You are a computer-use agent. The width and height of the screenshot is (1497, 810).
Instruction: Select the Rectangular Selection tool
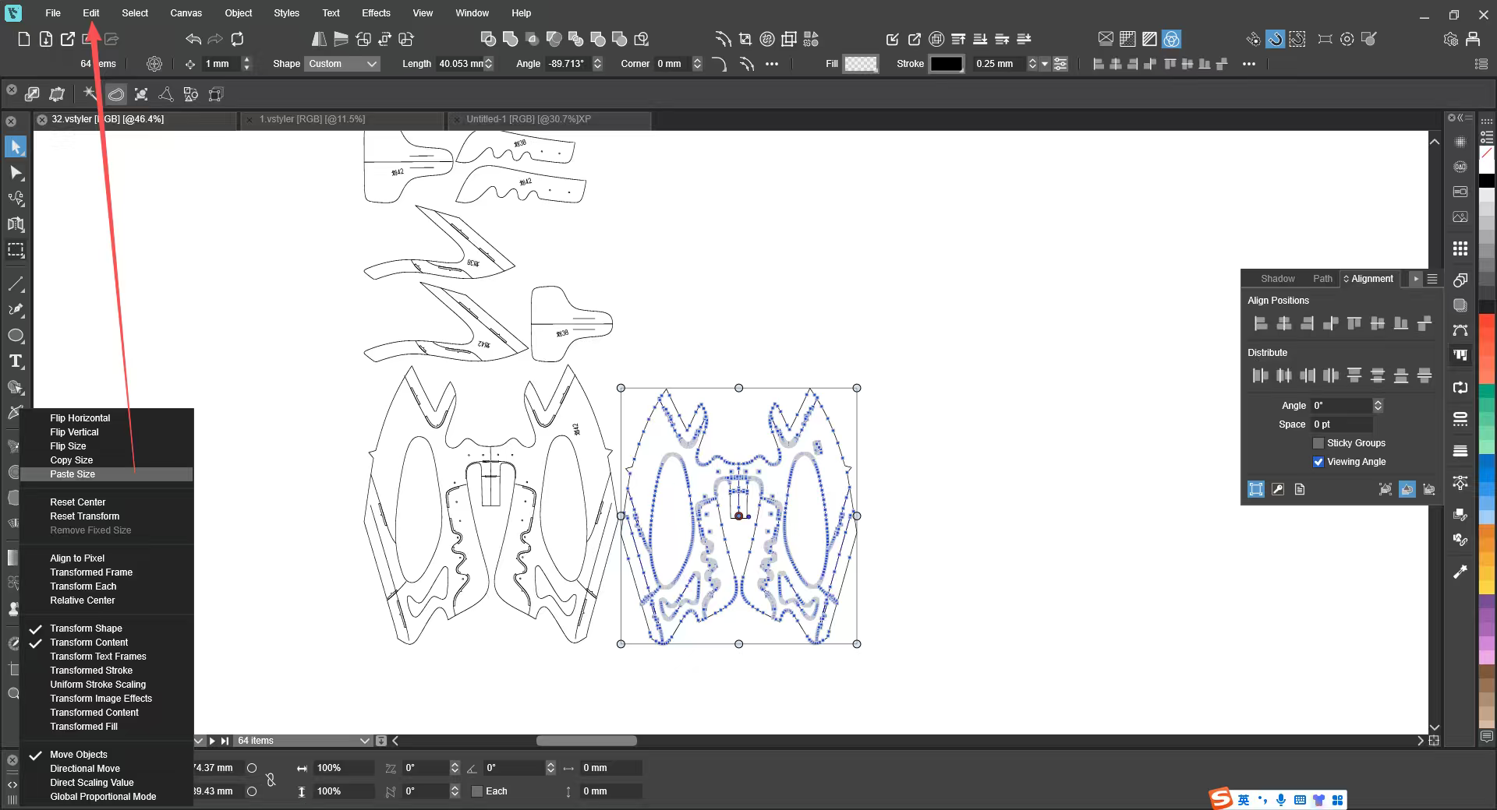click(16, 250)
